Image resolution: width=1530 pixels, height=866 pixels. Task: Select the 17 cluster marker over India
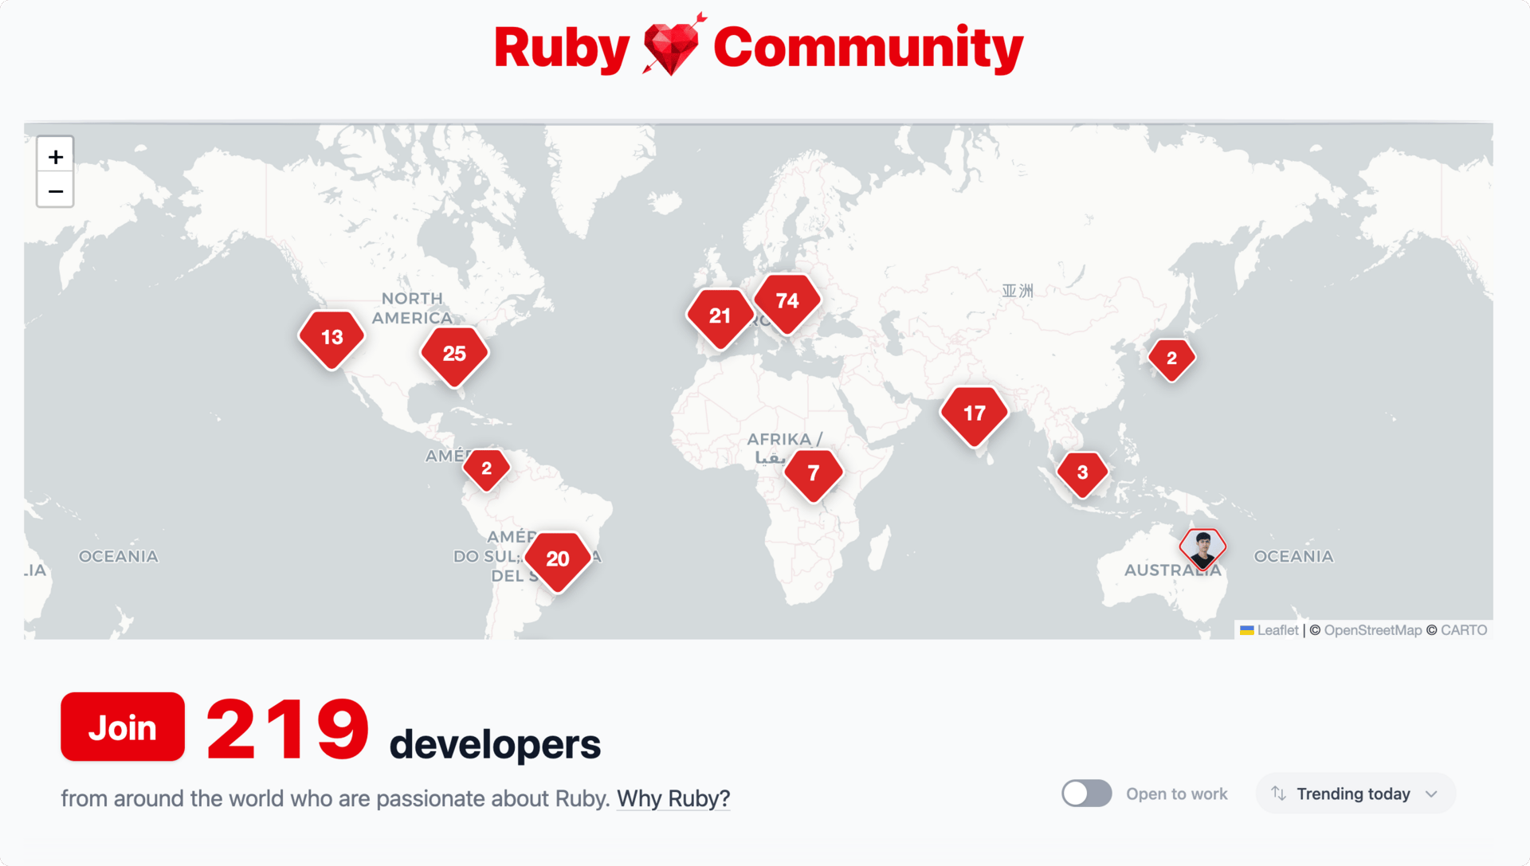click(974, 413)
